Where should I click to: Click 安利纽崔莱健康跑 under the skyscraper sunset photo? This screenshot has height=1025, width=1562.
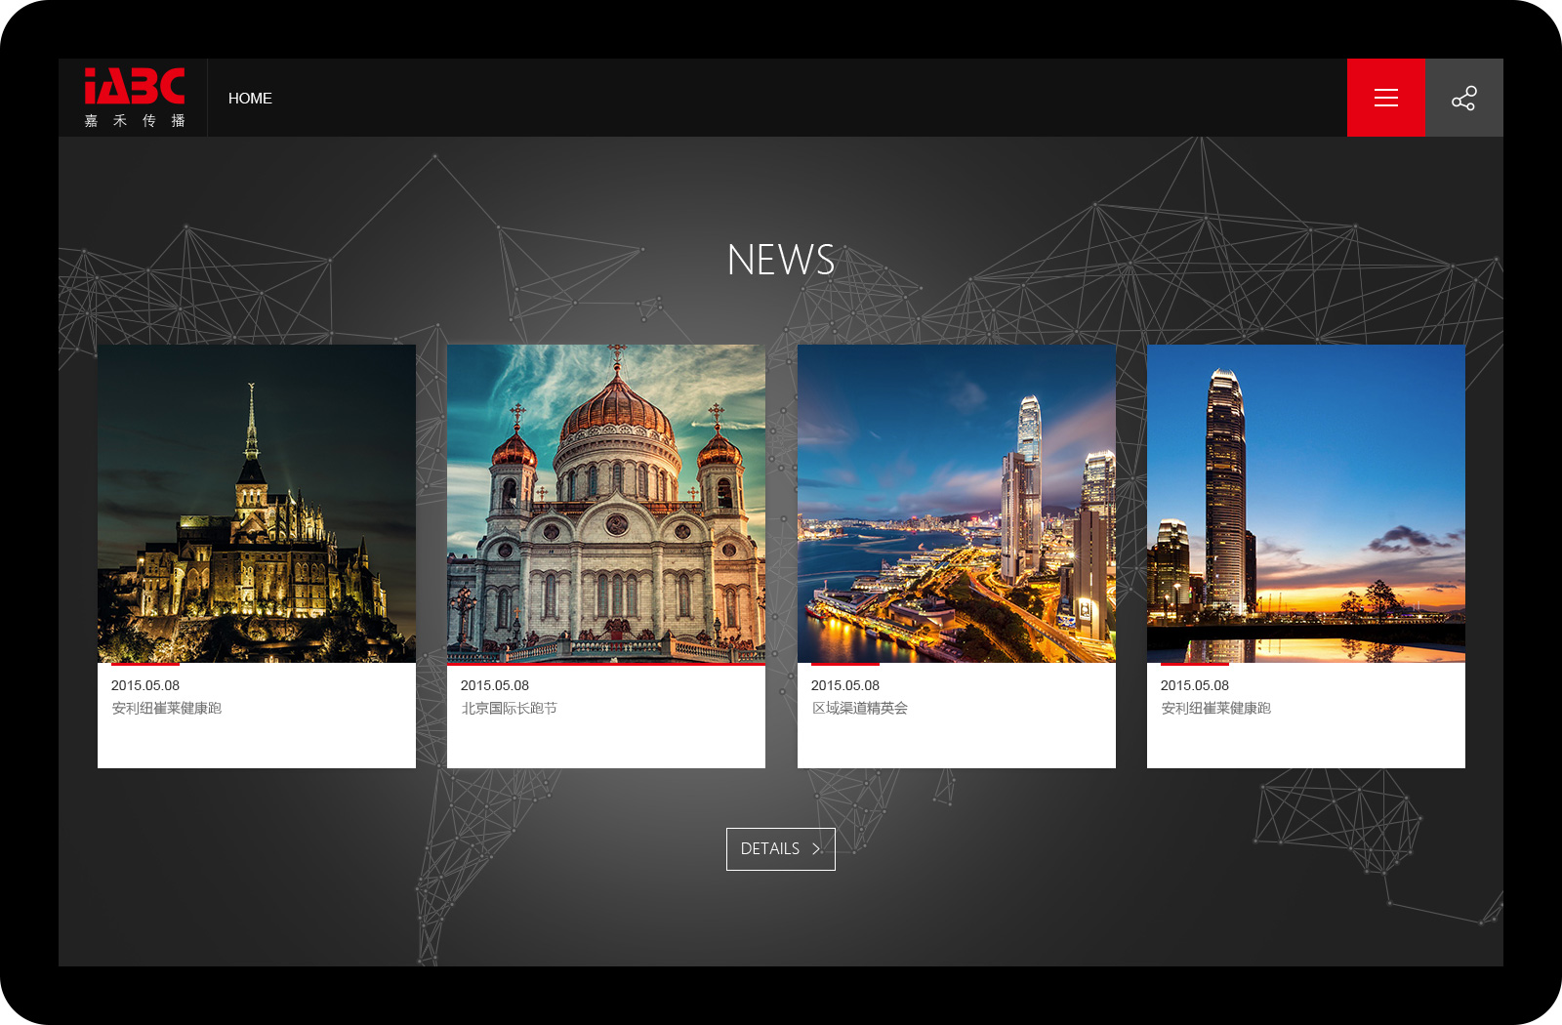pyautogui.click(x=1215, y=709)
